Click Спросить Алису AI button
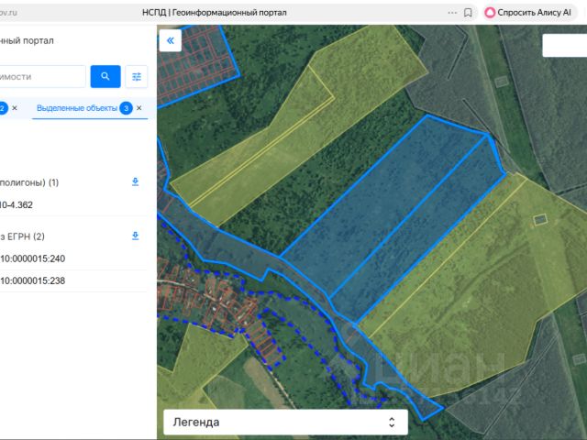This screenshot has width=587, height=440. click(x=528, y=13)
